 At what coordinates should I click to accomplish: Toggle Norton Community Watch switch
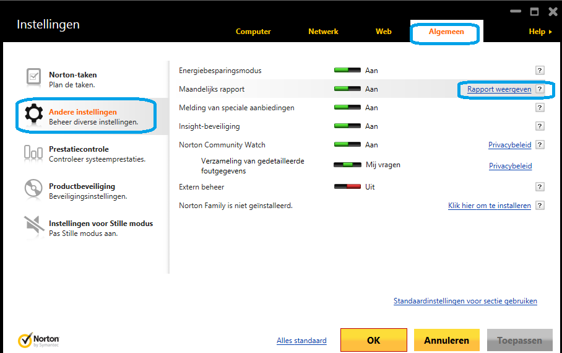point(347,144)
